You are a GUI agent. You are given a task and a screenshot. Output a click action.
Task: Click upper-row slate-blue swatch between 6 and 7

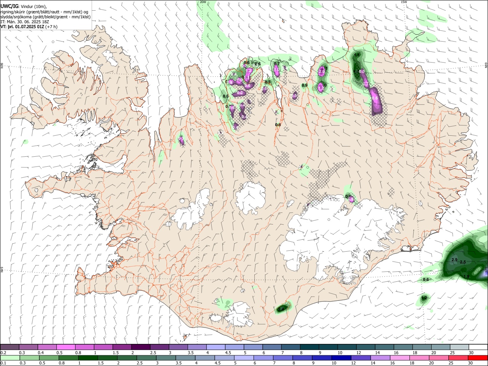click(x=271, y=347)
